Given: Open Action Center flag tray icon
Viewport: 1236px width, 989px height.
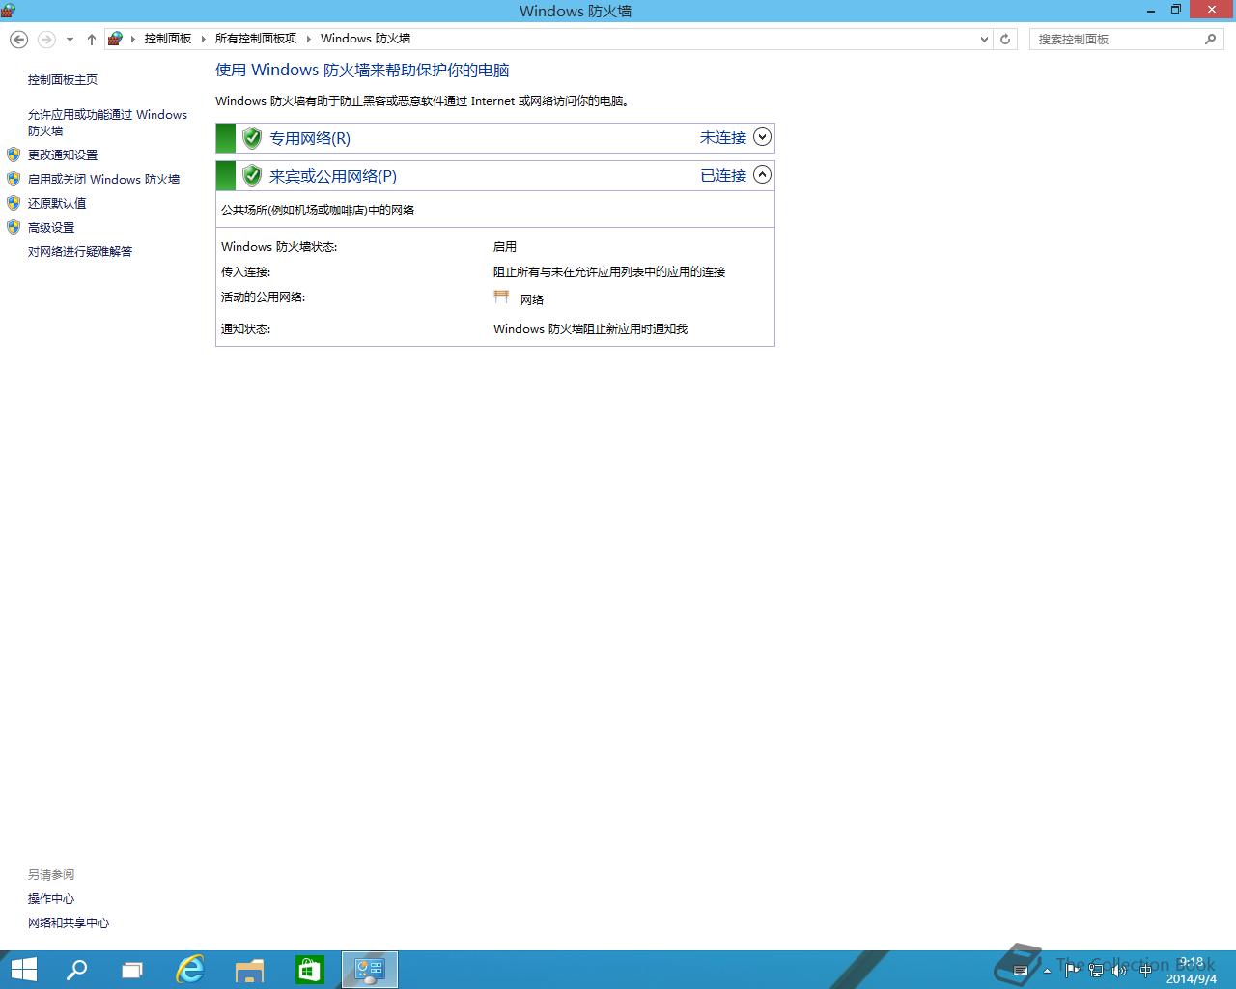Looking at the screenshot, I should click(x=1073, y=971).
